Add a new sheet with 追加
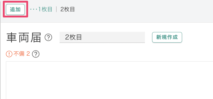213x99 pixels. tap(15, 9)
